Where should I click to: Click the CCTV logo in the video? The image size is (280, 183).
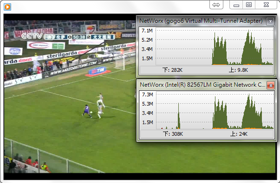[32, 36]
